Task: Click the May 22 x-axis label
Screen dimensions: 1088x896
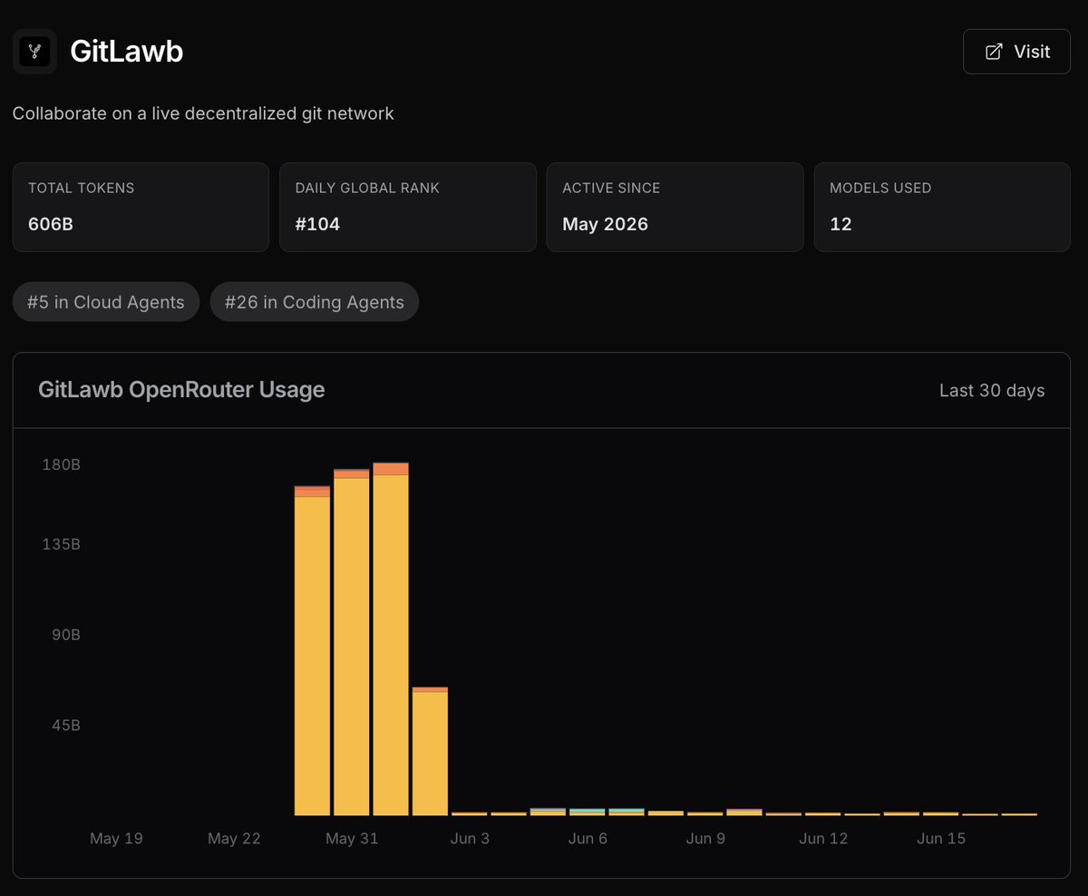Action: pyautogui.click(x=234, y=839)
